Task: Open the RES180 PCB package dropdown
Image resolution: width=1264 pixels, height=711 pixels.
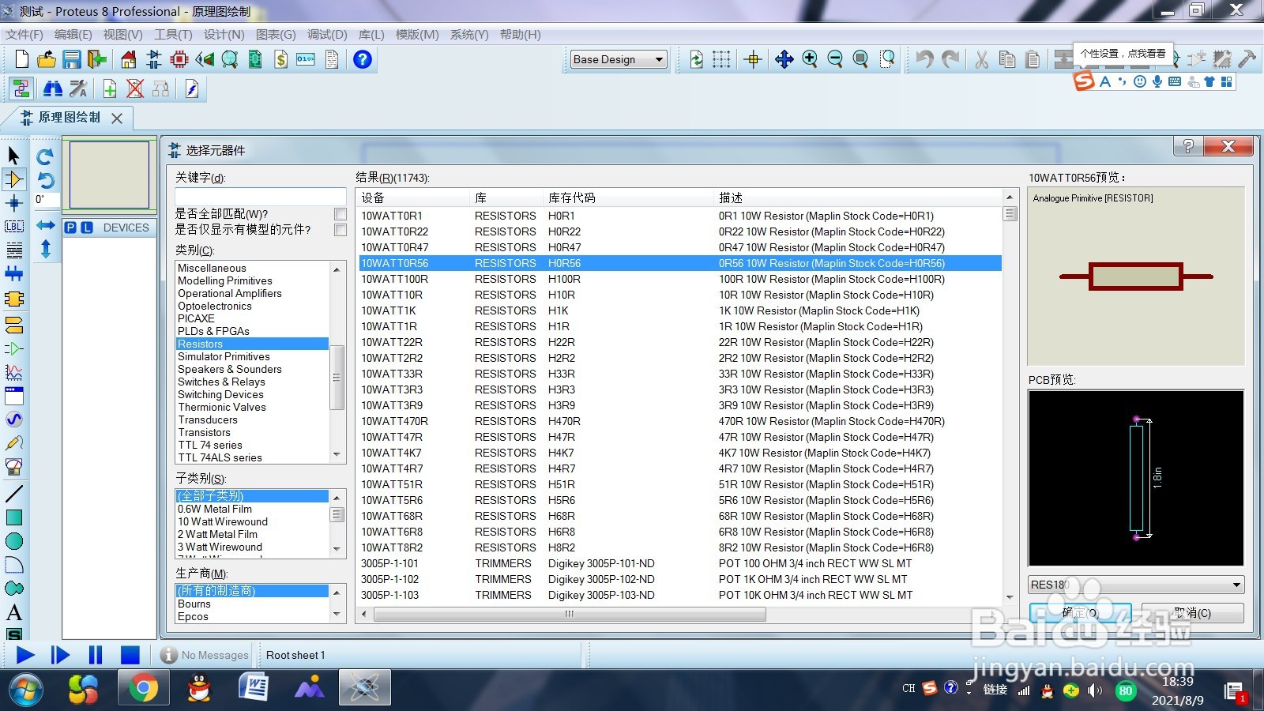Action: [1136, 585]
